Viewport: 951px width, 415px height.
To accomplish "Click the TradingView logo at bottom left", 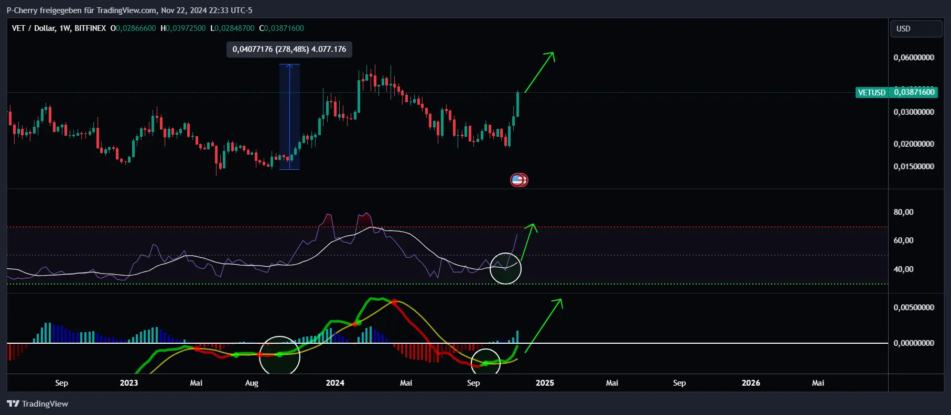I will (37, 403).
